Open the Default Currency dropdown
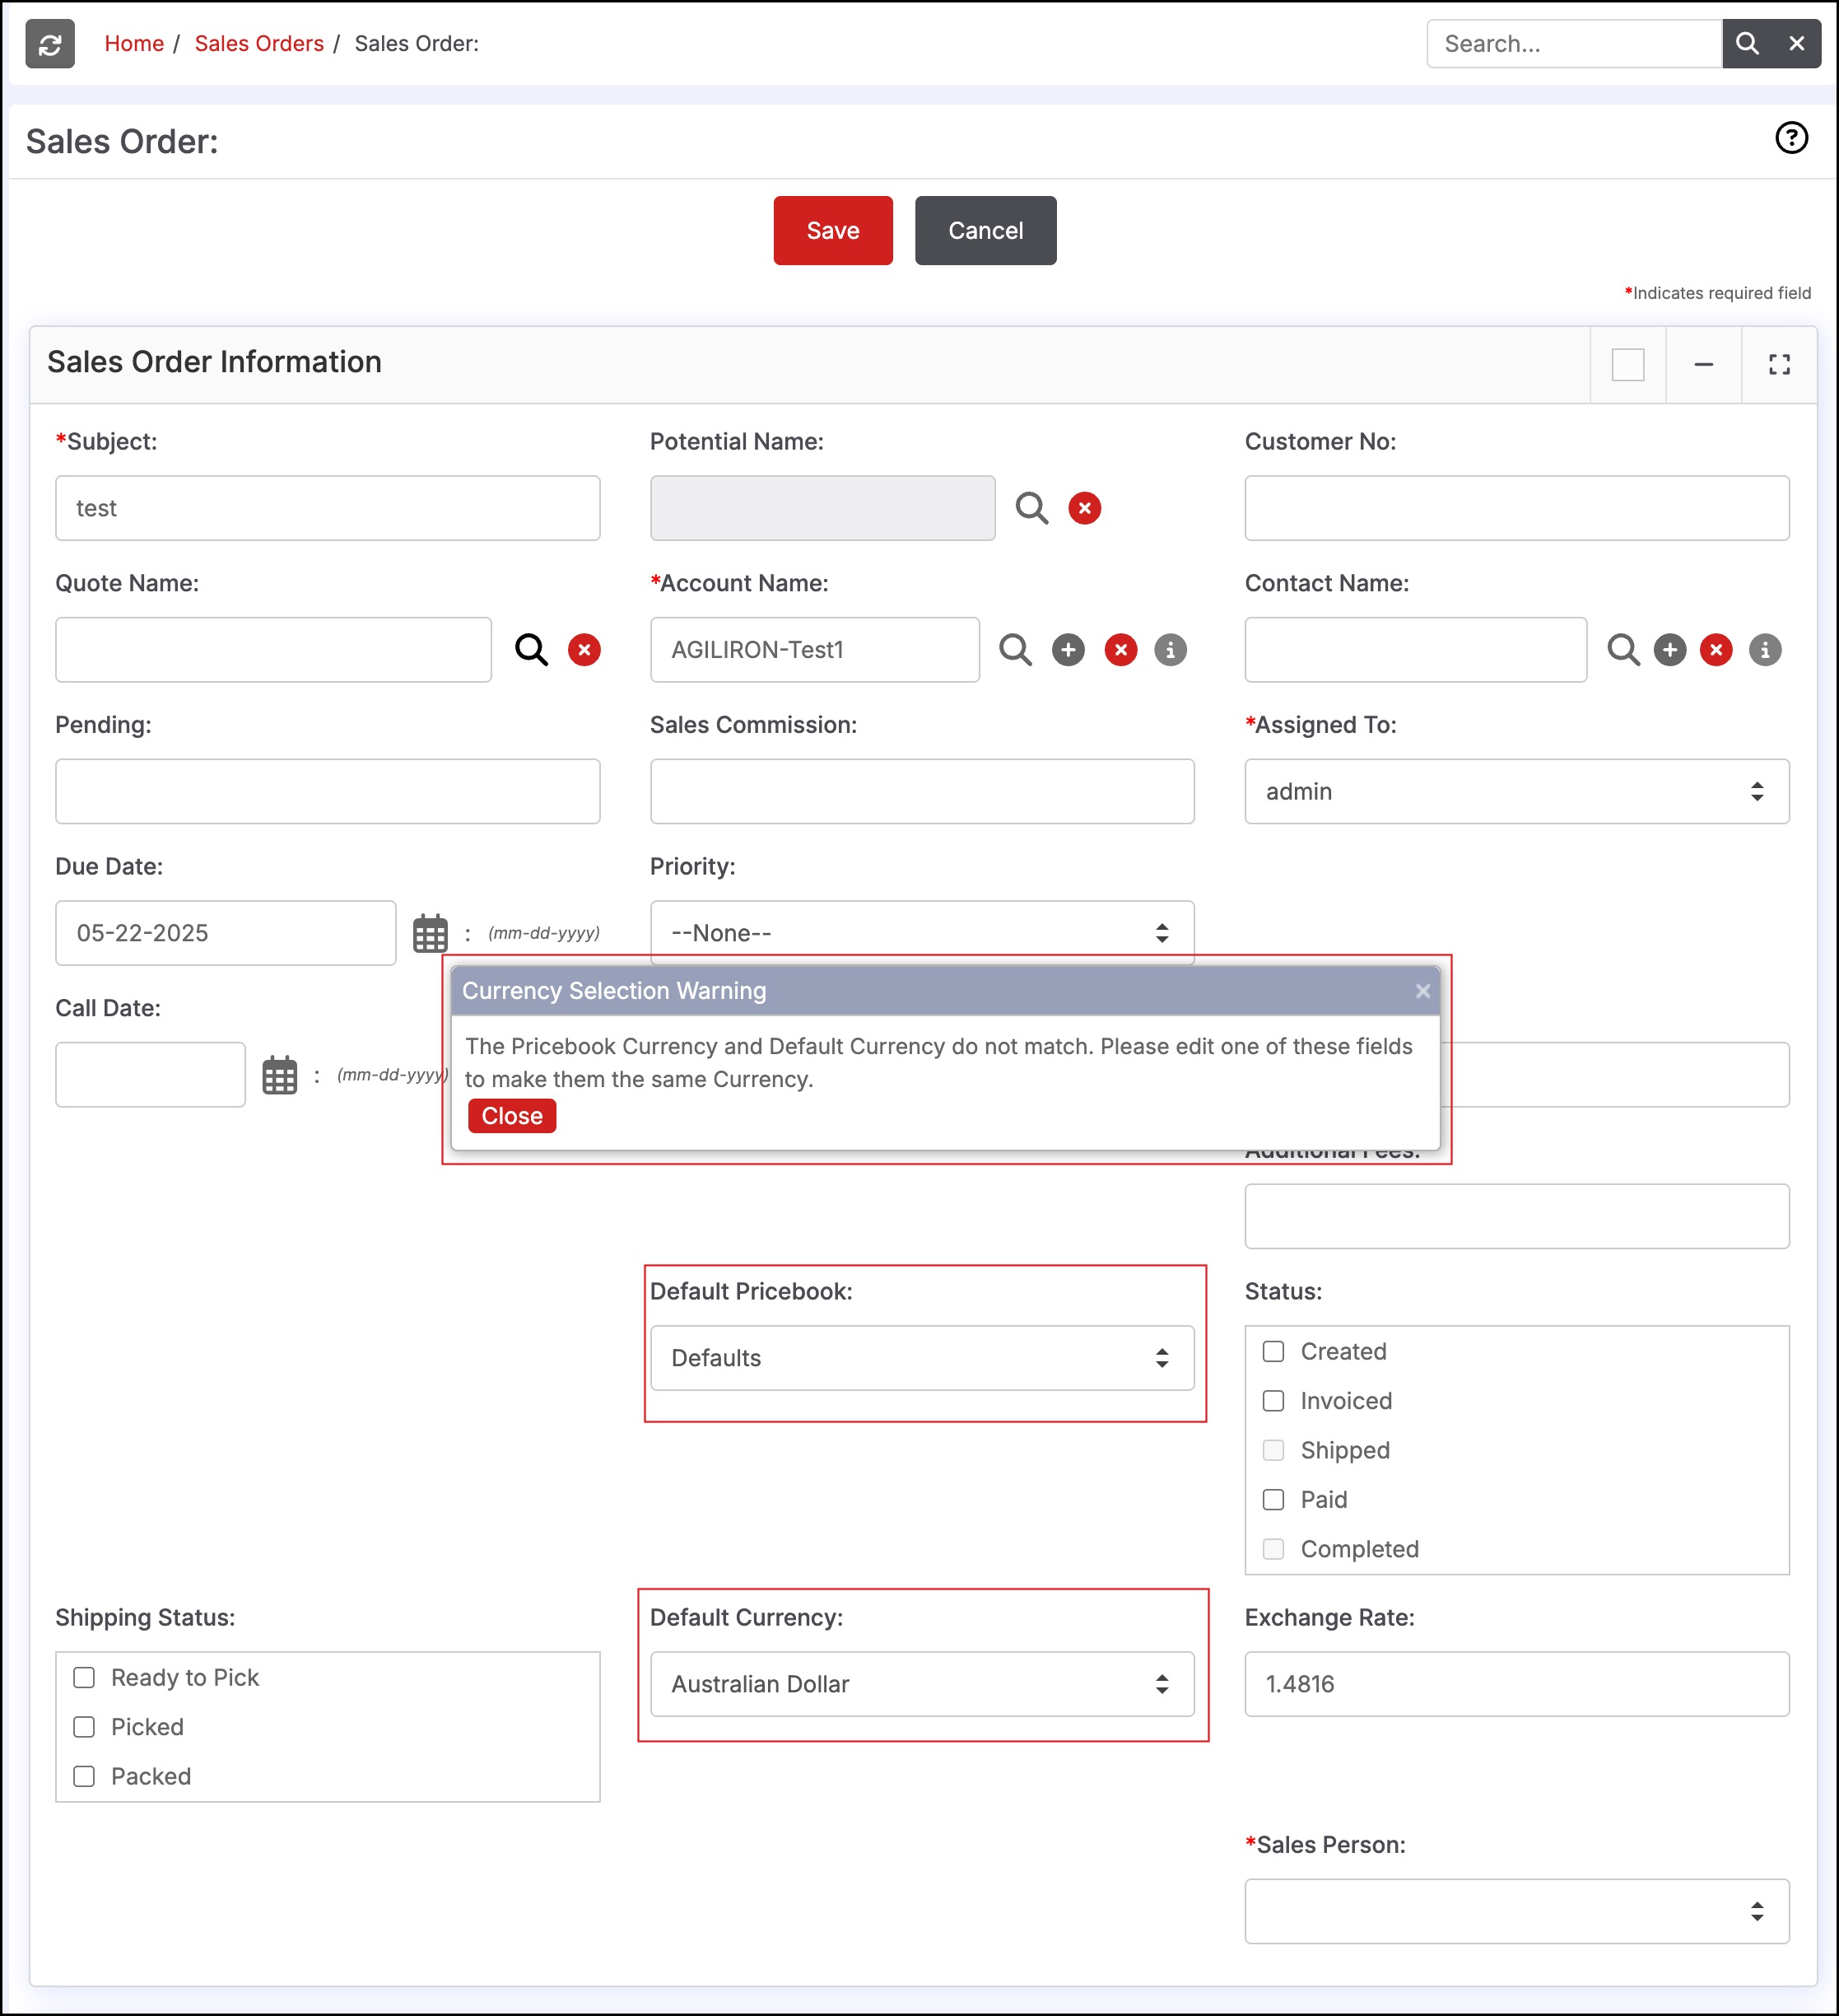The height and width of the screenshot is (2016, 1839). pos(921,1685)
